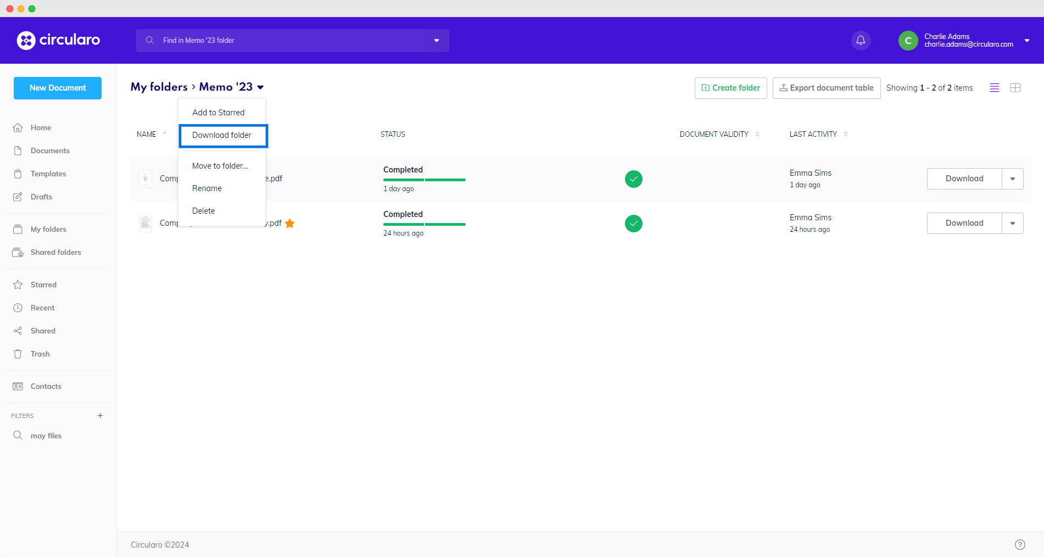Expand the search options dropdown arrow
This screenshot has height=557, width=1044.
tap(437, 41)
